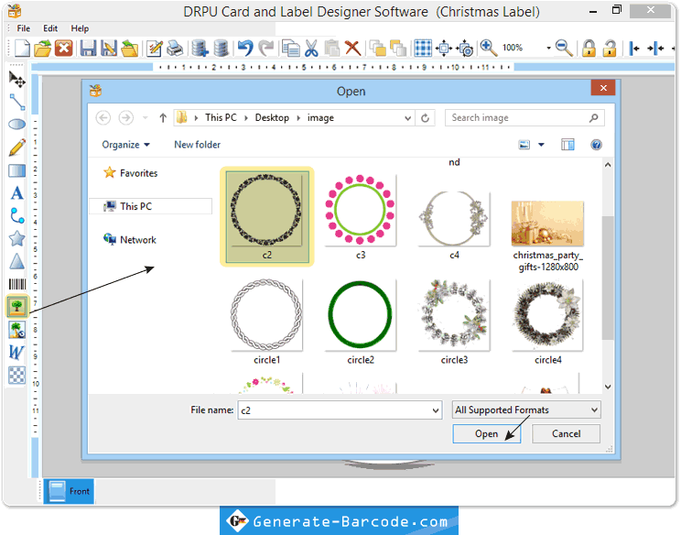Click the file list scroll down arrow

[608, 387]
